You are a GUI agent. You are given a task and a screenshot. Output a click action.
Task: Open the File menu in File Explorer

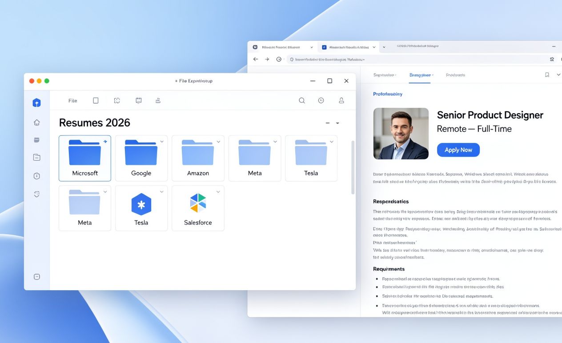pos(73,101)
